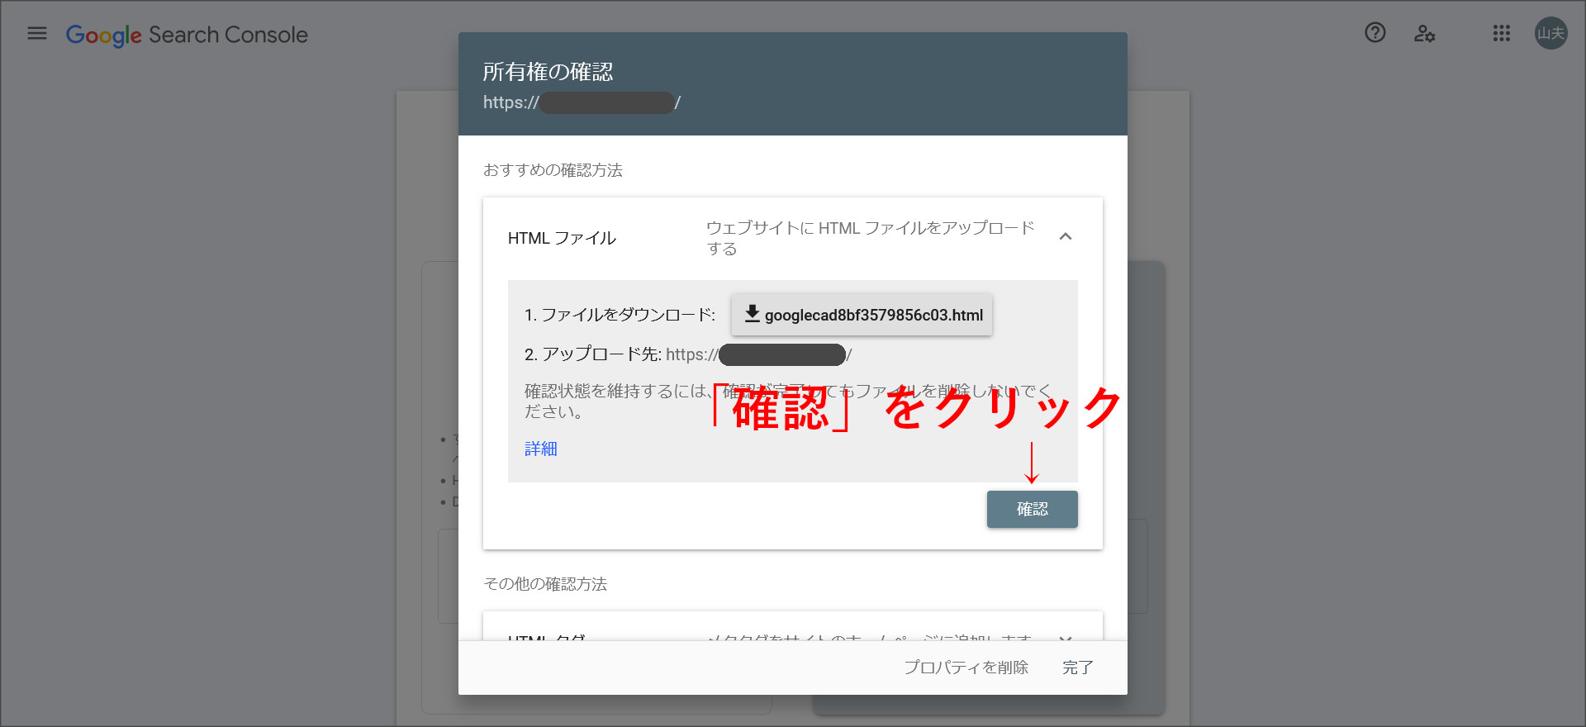Click the 2. アップロード先 line

(x=688, y=354)
